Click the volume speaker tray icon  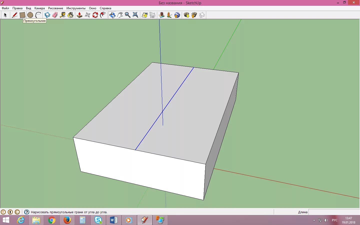tap(326, 220)
